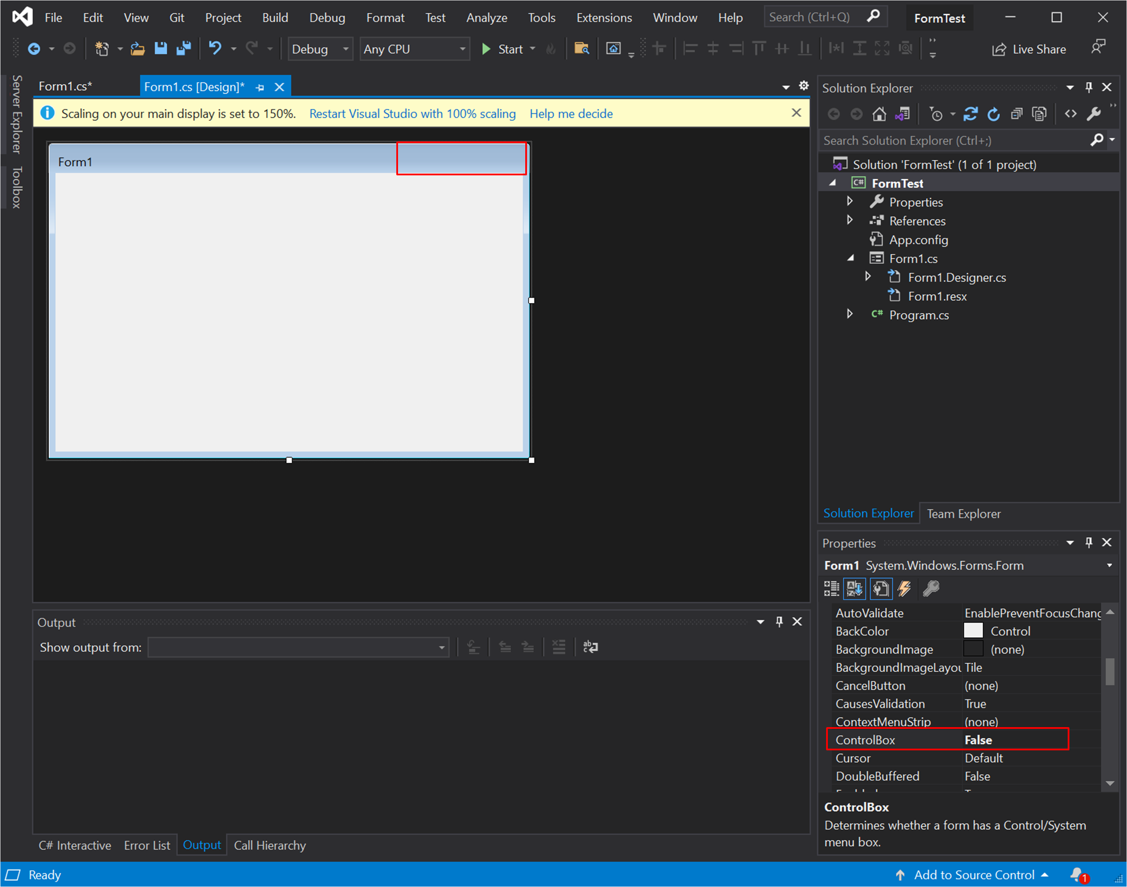Click the Save All toolbar icon

coord(184,49)
